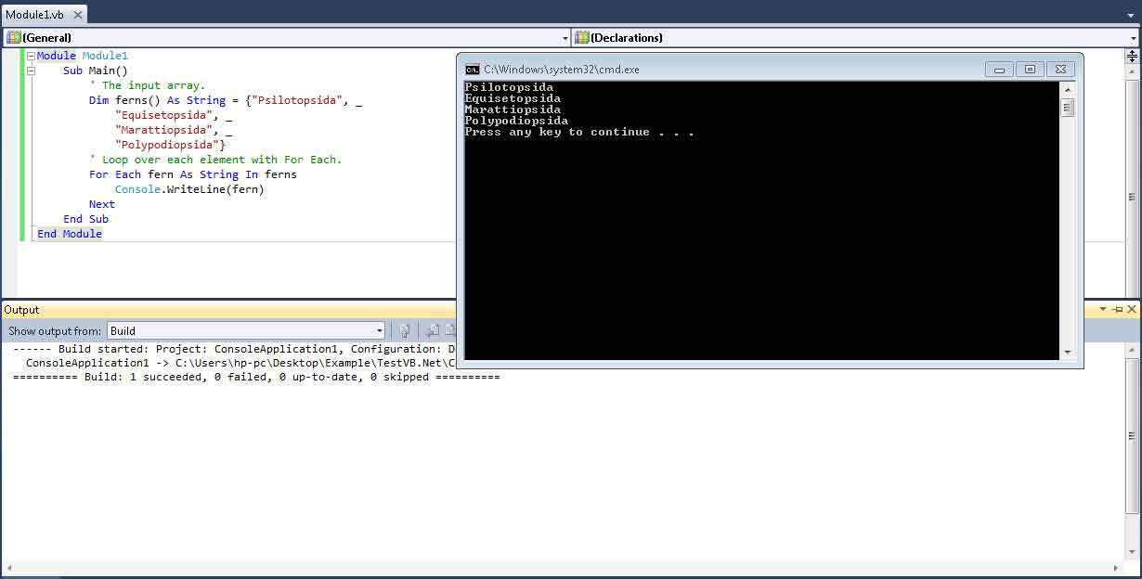
Task: Switch to the Module1.vb document tab
Action: pos(34,15)
